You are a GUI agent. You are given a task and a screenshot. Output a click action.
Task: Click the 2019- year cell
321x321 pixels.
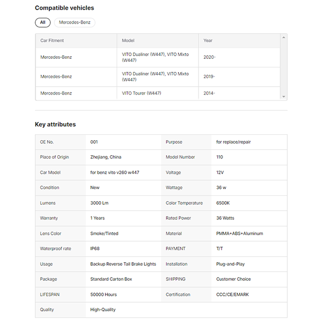pyautogui.click(x=209, y=77)
